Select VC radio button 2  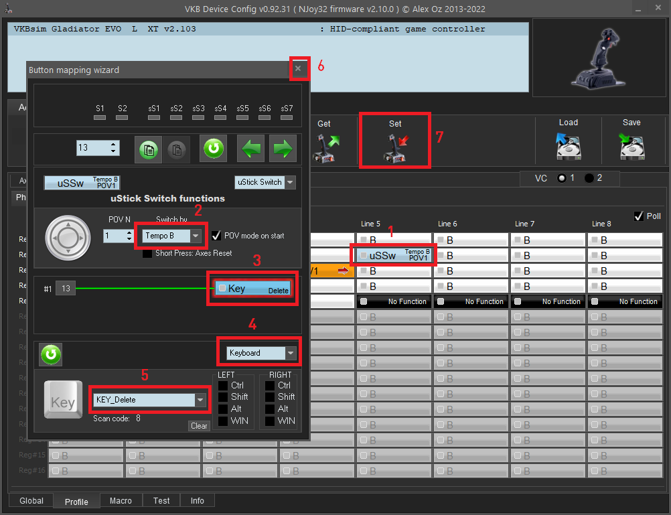pos(589,178)
